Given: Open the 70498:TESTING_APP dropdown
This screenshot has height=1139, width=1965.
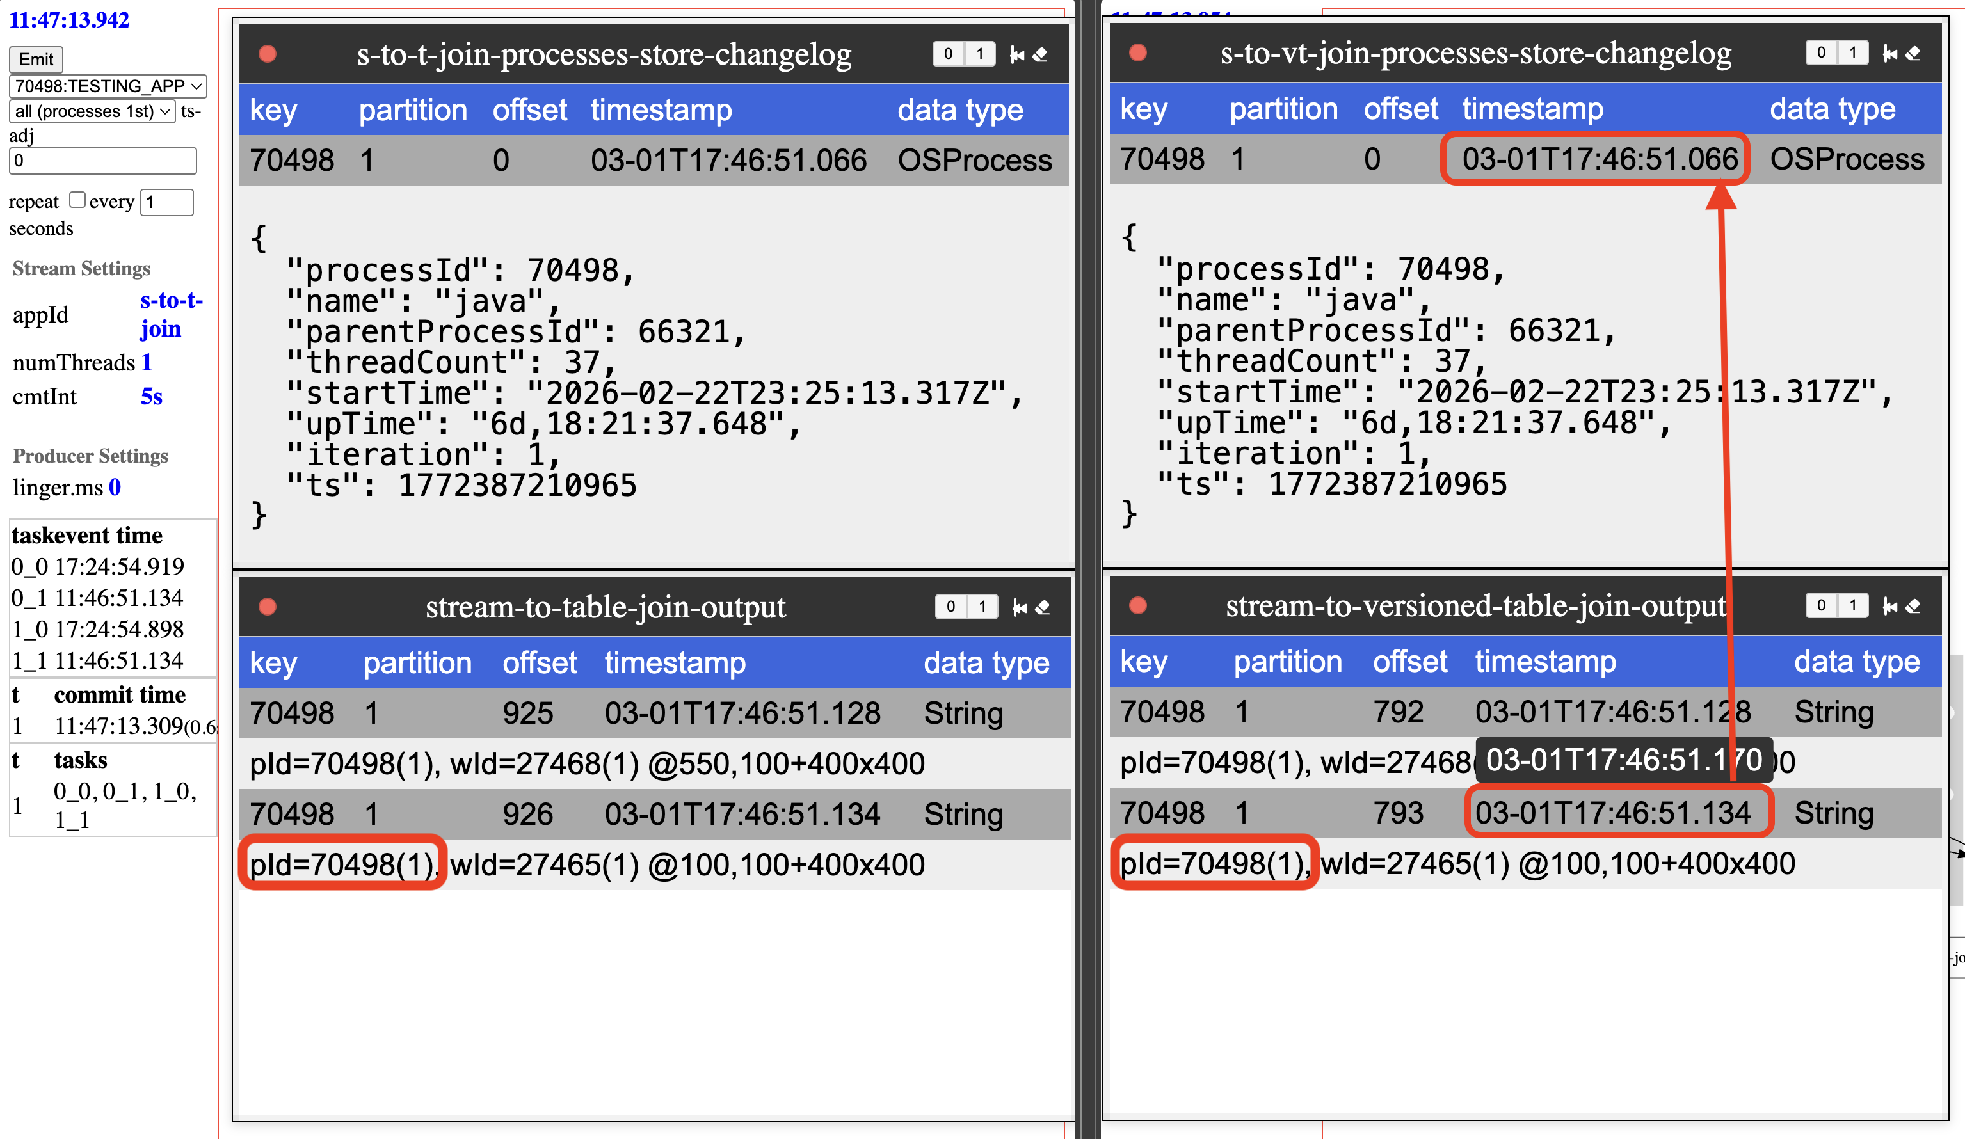Looking at the screenshot, I should [108, 86].
